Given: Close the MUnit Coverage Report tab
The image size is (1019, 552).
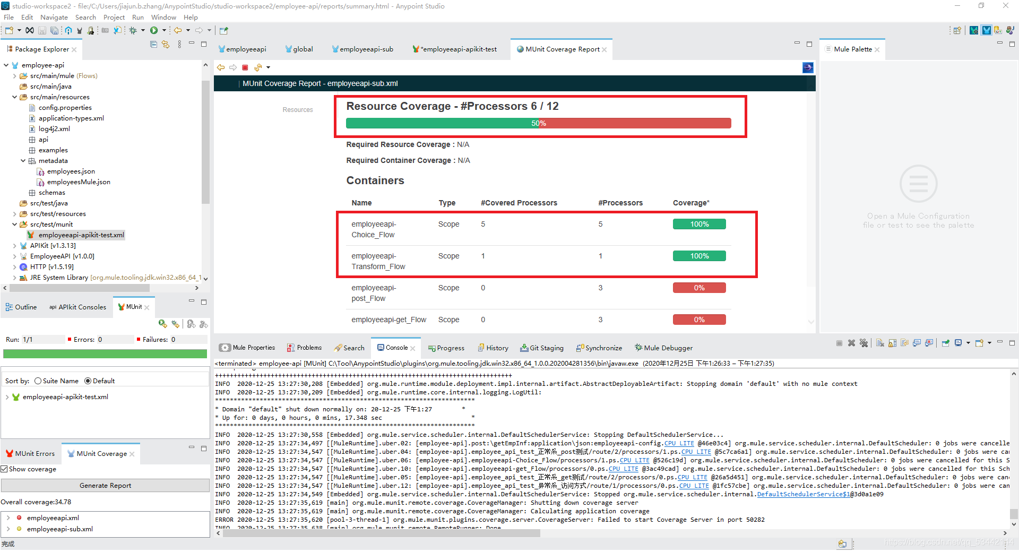Looking at the screenshot, I should click(605, 50).
